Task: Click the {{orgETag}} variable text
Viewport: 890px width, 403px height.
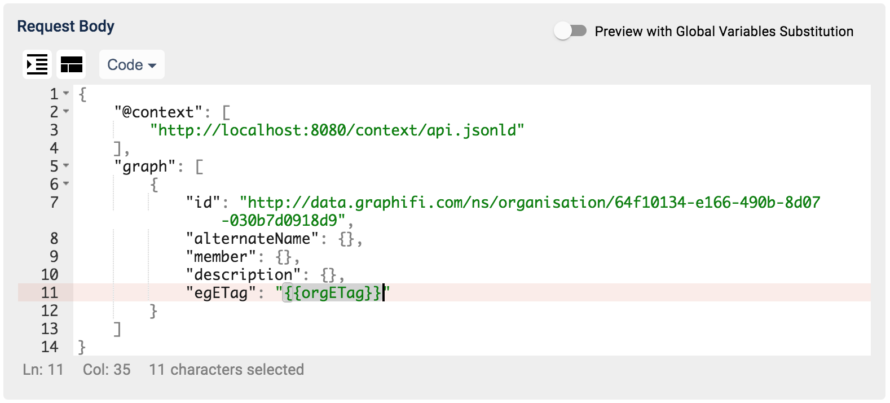Action: pyautogui.click(x=333, y=293)
